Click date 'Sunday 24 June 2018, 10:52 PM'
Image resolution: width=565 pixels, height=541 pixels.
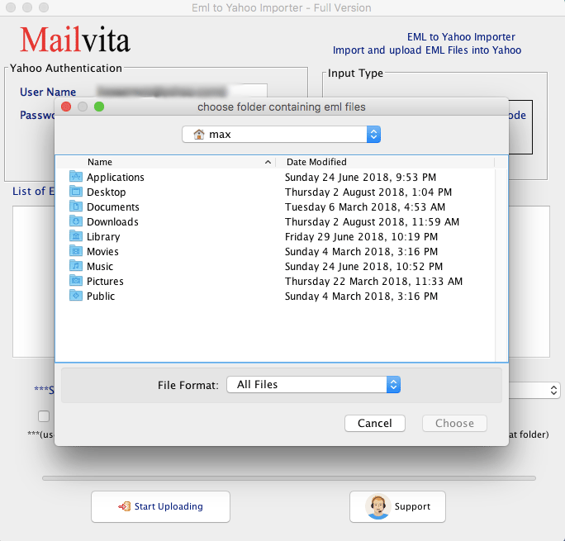tap(363, 267)
